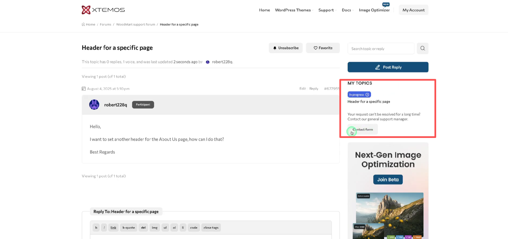Toggle Unsubscribe from this topic
This screenshot has height=239, width=508.
[285, 48]
